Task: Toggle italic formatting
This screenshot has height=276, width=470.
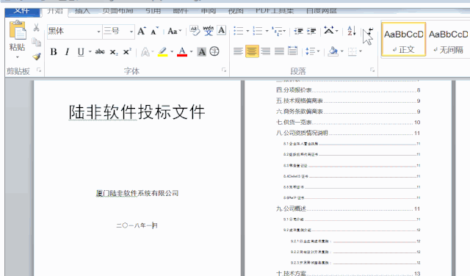Action: click(x=67, y=52)
